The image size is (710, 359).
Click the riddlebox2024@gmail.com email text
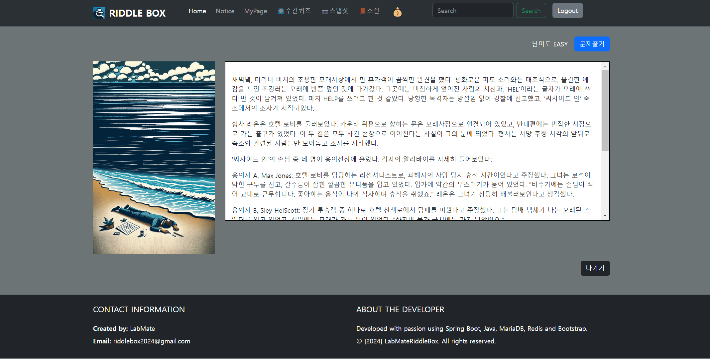click(x=152, y=341)
